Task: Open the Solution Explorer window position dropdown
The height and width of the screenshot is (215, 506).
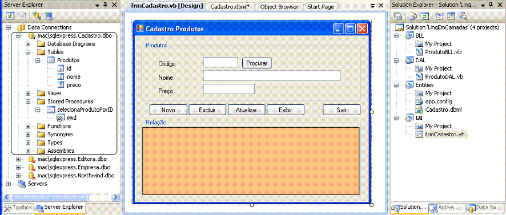Action: click(483, 6)
